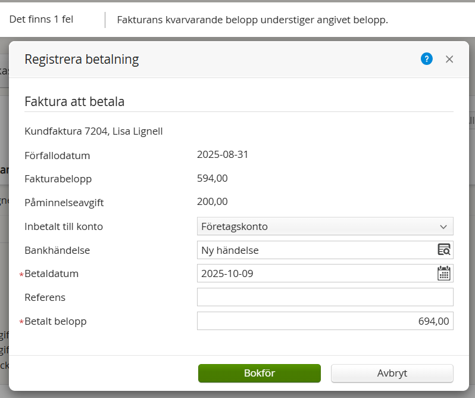This screenshot has width=475, height=398.
Task: Click the "Det finns 1 fel" error indicator
Action: coord(42,20)
